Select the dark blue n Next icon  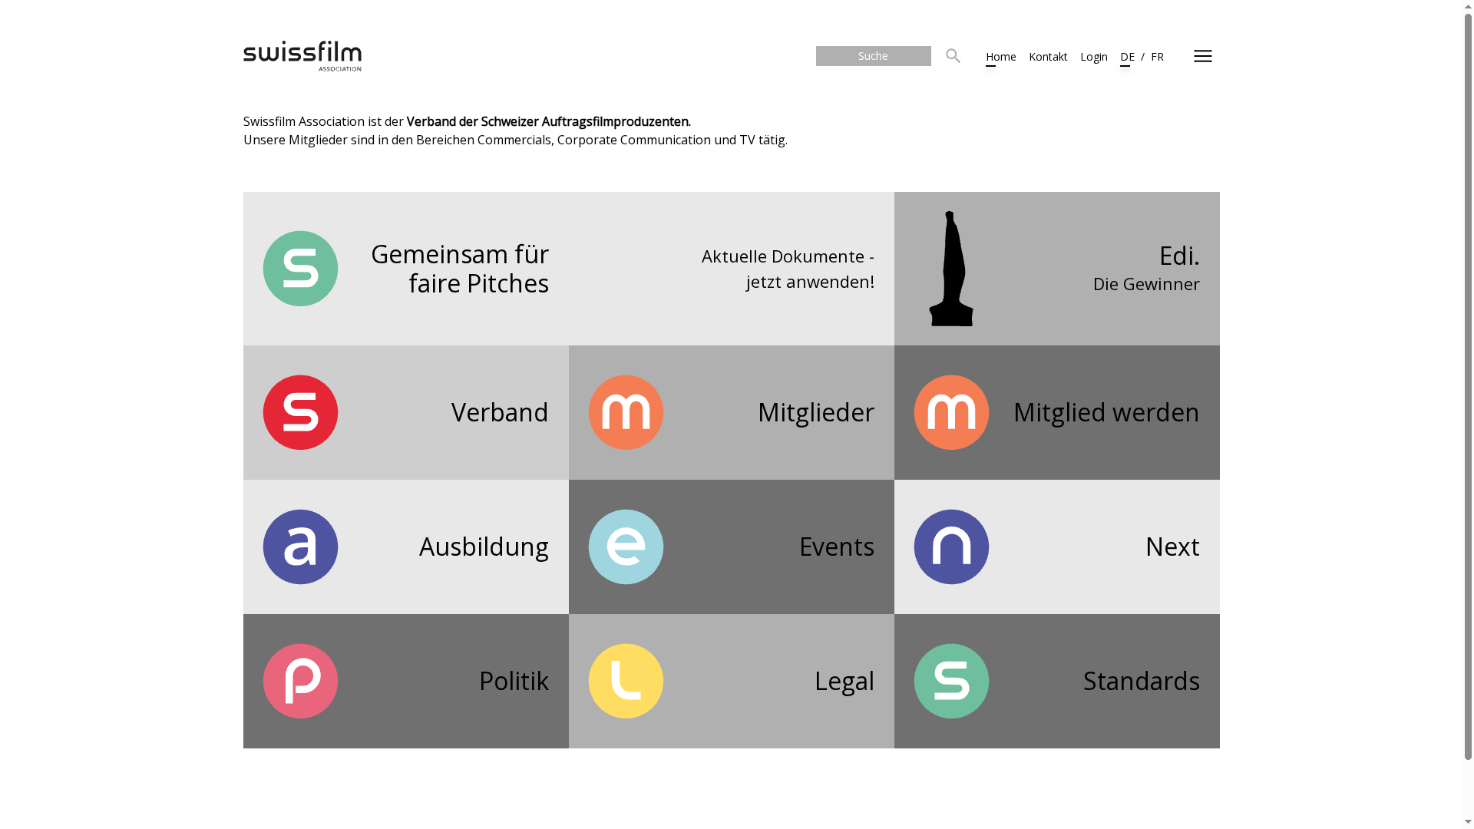pyautogui.click(x=951, y=547)
